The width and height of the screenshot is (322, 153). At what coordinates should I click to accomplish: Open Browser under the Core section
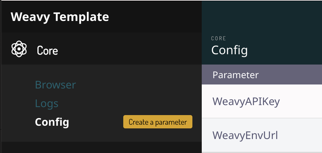55,85
